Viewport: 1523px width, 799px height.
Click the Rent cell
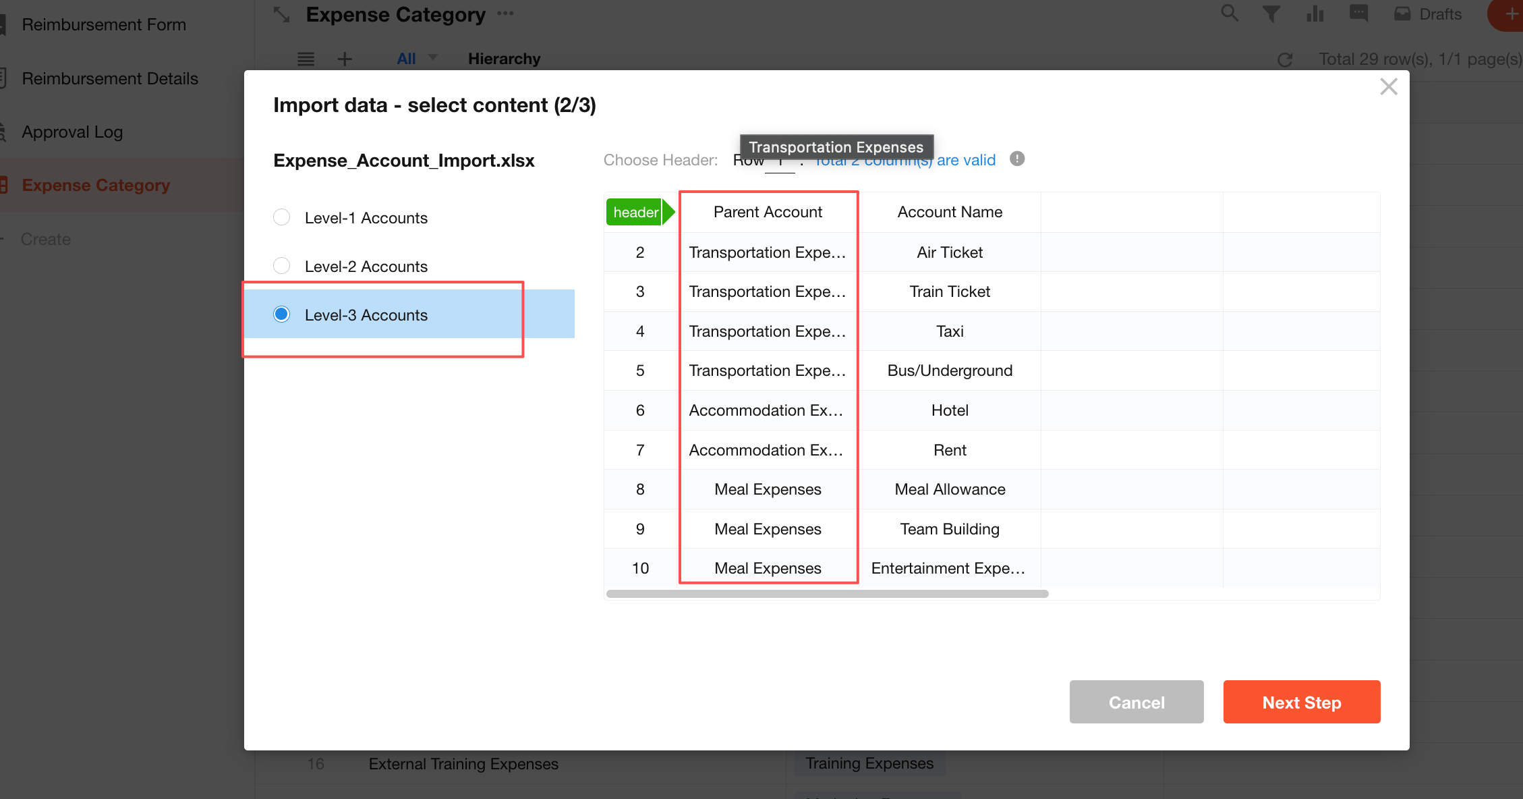coord(950,450)
